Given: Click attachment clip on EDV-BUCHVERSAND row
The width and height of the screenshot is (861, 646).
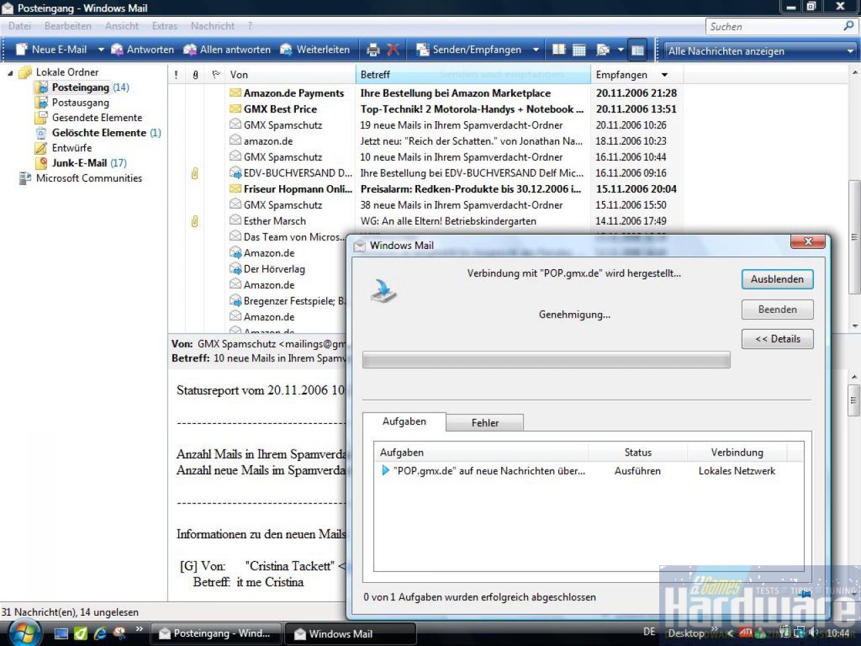Looking at the screenshot, I should [x=194, y=173].
